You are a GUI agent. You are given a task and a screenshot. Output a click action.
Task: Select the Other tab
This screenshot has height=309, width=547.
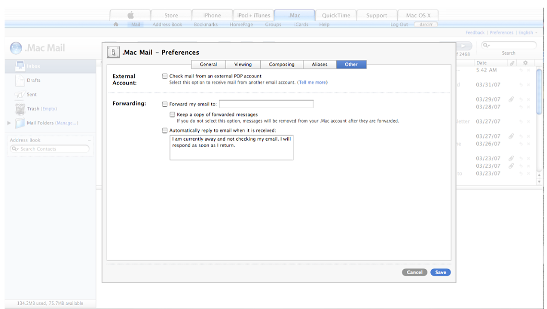pos(351,64)
